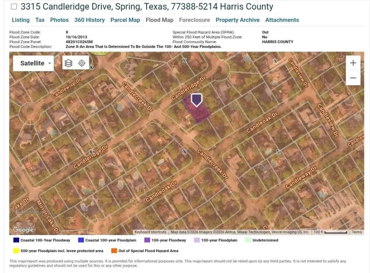
Task: Go to the 360 History tab
Action: (89, 20)
